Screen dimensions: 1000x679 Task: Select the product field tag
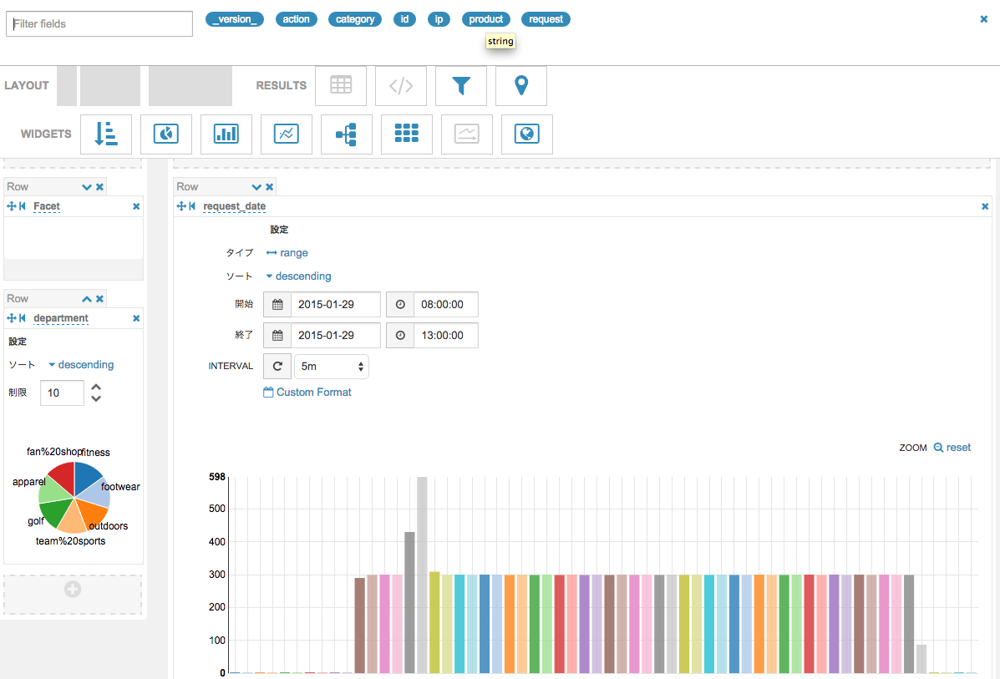click(x=486, y=19)
